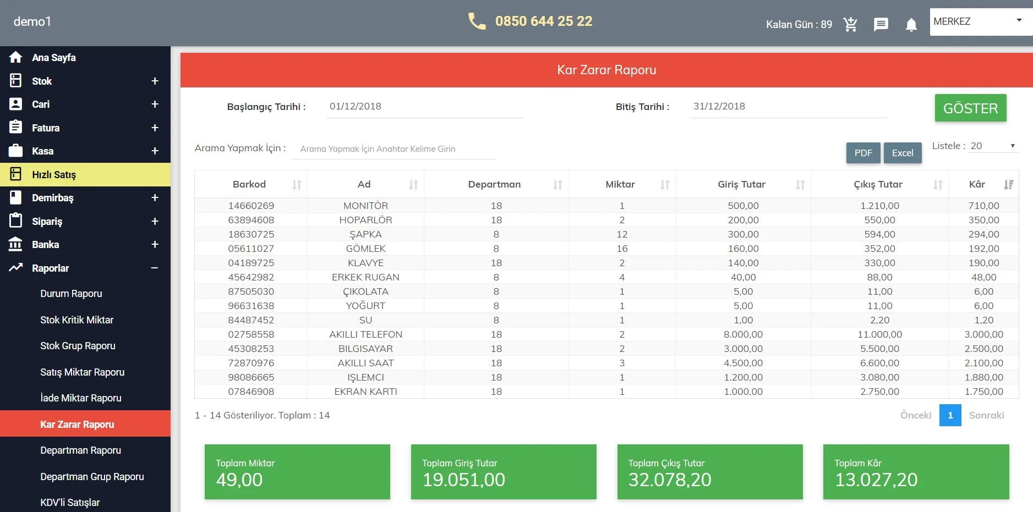Click the notification bell icon
This screenshot has width=1033, height=512.
click(x=911, y=25)
